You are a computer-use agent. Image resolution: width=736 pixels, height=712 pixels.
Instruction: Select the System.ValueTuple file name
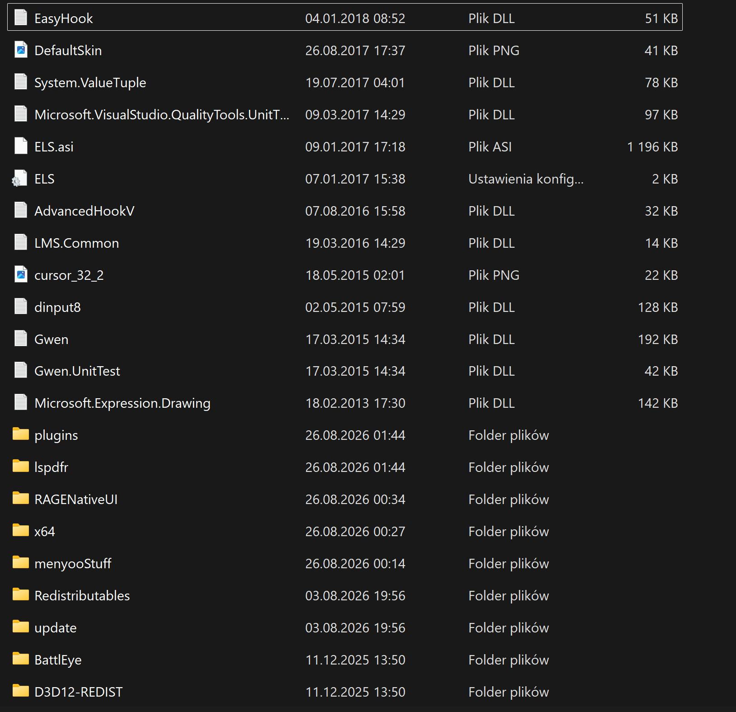90,83
